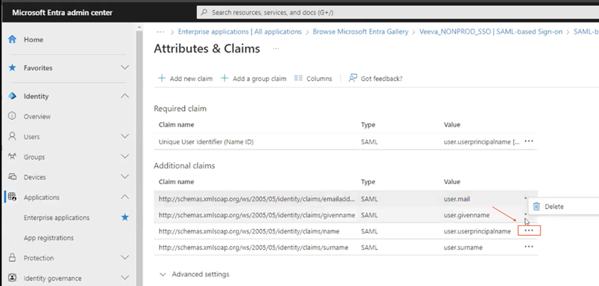This screenshot has width=599, height=286.
Task: Go to Enterprise applications | All applications breadcrumb
Action: click(240, 31)
